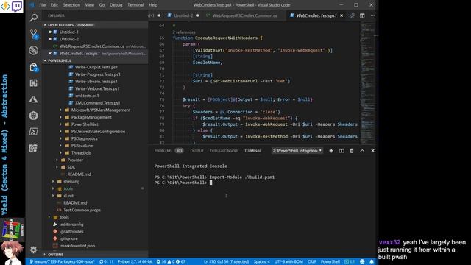Click the PowerShell version indicator in status bar
The width and height of the screenshot is (471, 265).
pos(350,262)
